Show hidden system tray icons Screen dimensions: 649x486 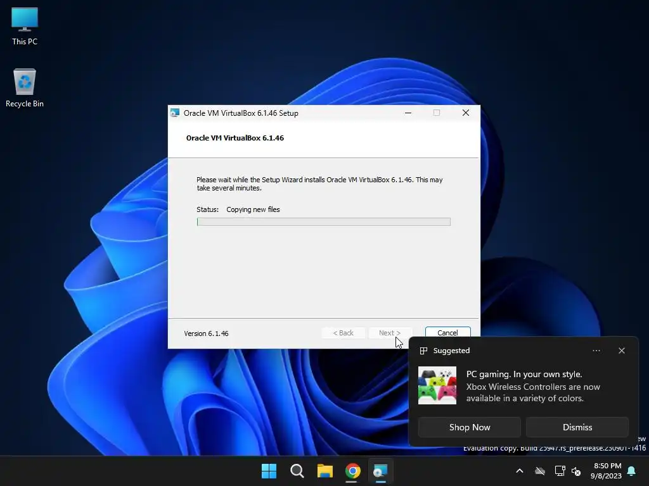[x=520, y=471]
